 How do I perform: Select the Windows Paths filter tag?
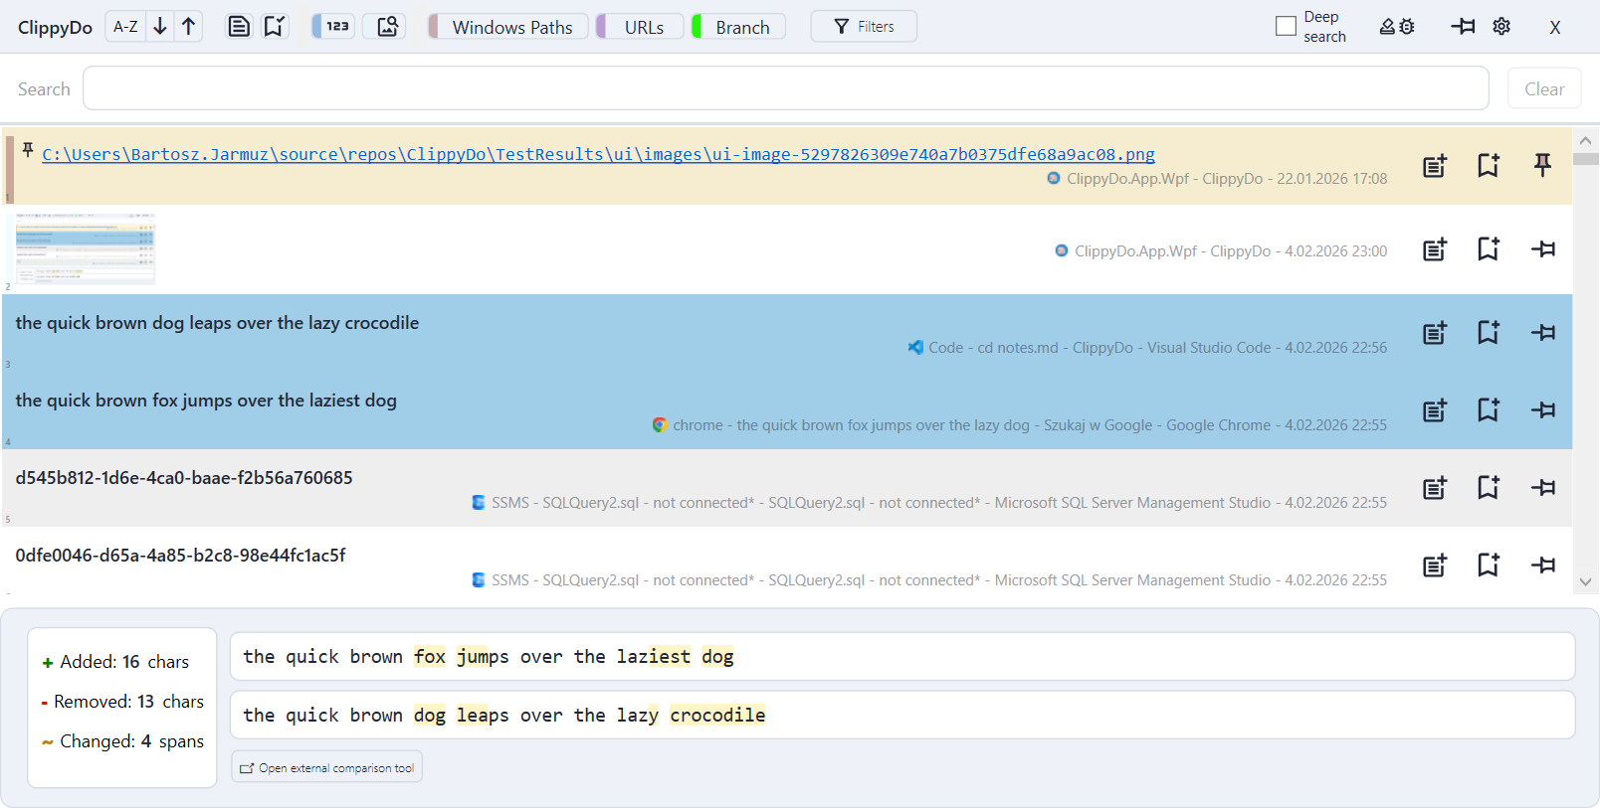(509, 27)
